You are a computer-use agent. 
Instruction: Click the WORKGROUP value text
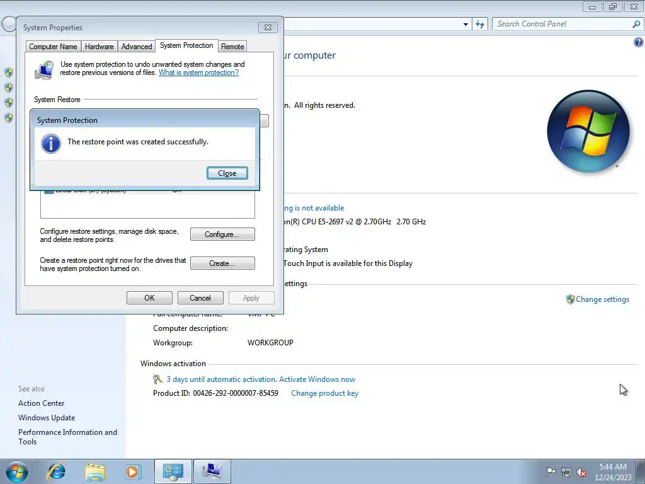pos(270,342)
